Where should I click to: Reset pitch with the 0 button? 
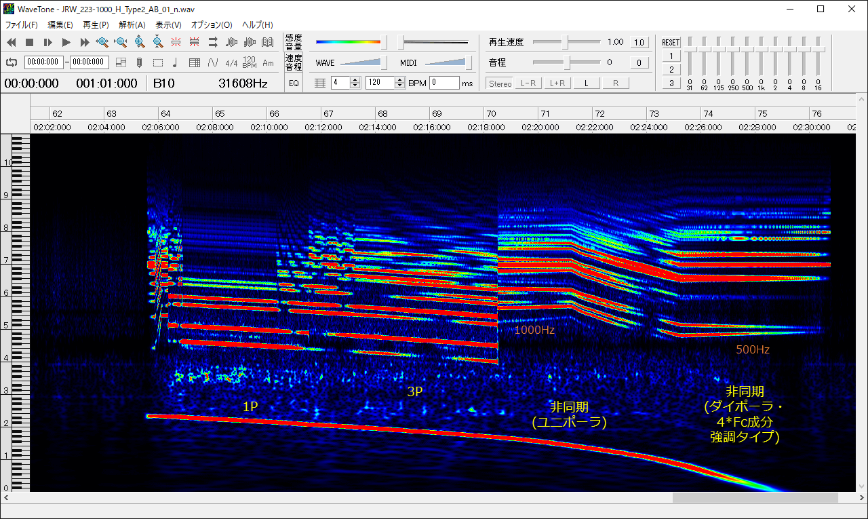pos(639,62)
